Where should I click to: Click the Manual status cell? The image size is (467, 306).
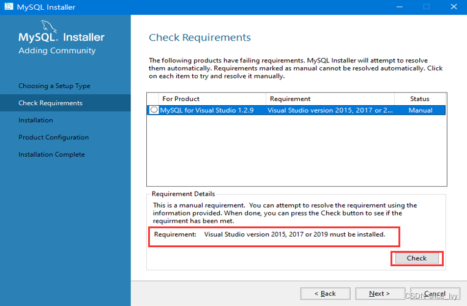tap(420, 110)
